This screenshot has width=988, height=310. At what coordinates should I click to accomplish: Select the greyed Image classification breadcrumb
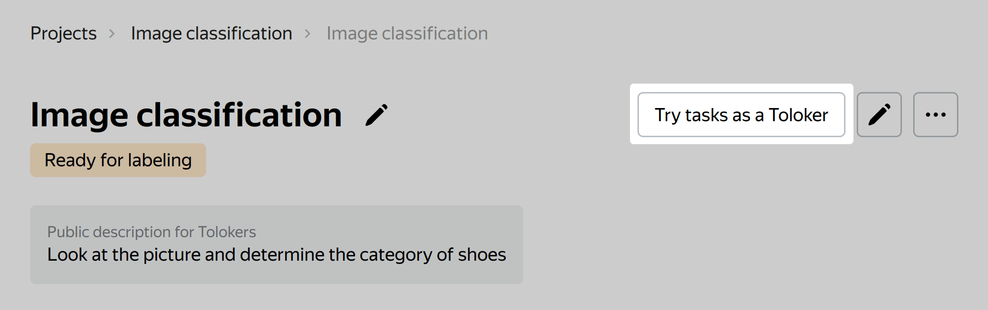click(x=407, y=34)
